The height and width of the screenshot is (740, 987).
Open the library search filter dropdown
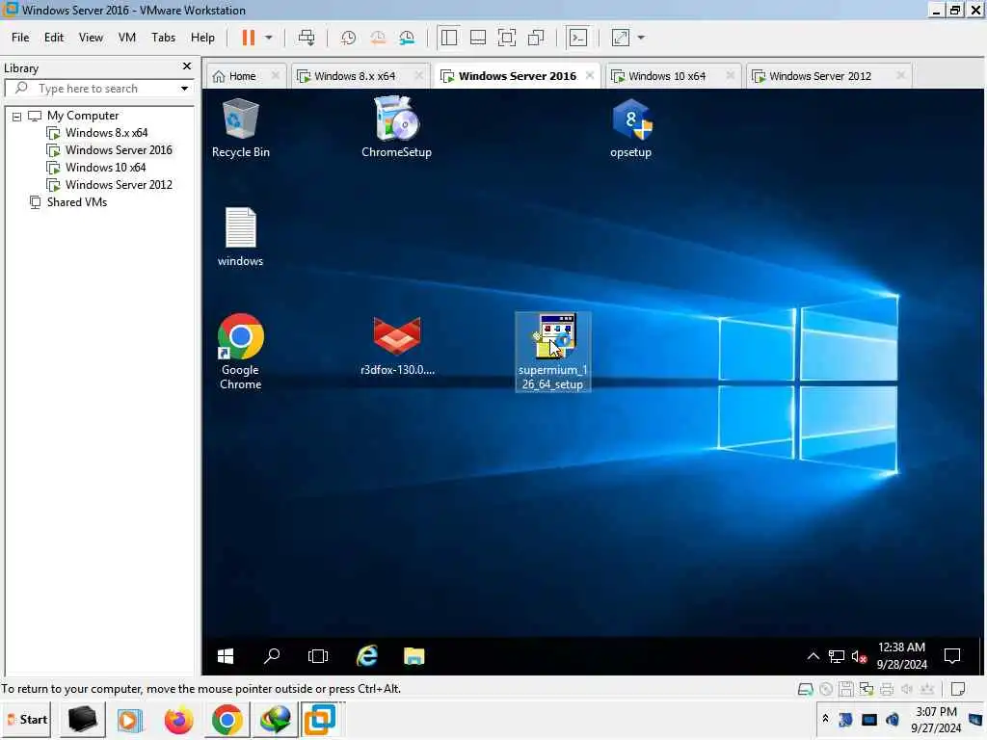point(184,89)
